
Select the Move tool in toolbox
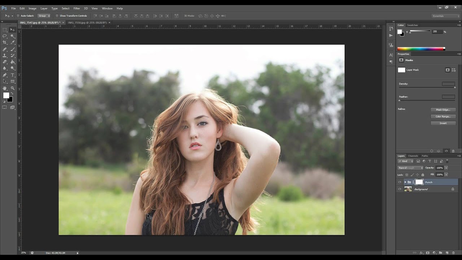(x=13, y=30)
